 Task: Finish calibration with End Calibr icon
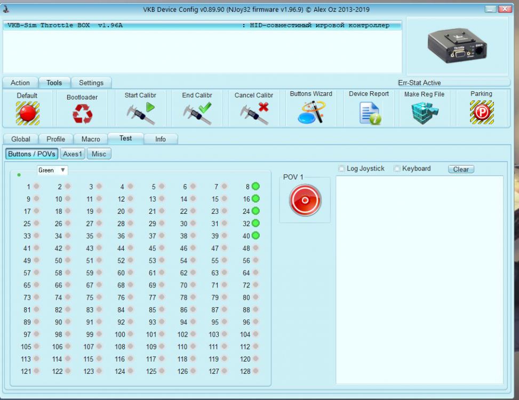click(x=197, y=113)
